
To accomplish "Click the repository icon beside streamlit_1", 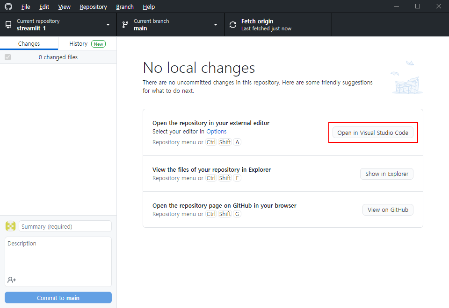I will click(x=8, y=25).
